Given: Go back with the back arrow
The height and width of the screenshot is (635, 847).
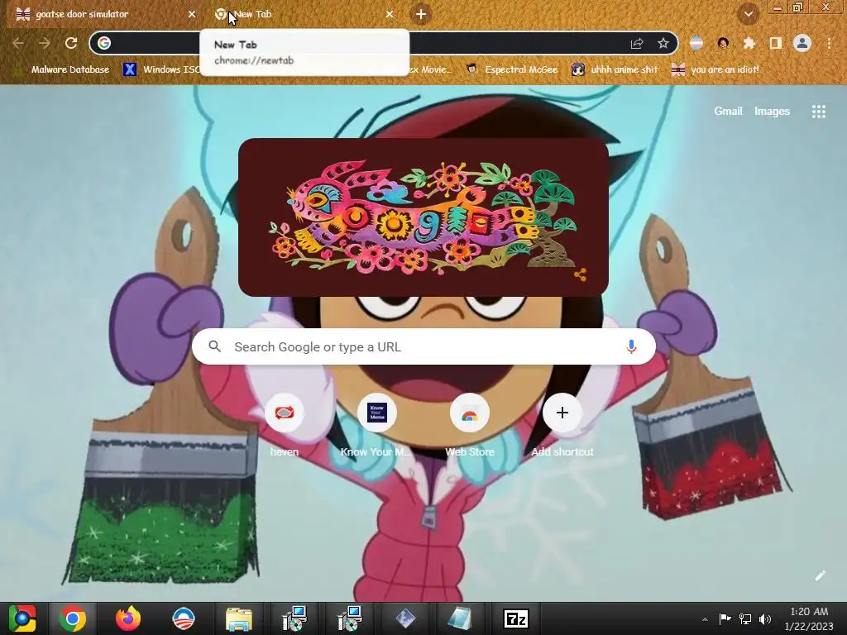Looking at the screenshot, I should [x=18, y=43].
